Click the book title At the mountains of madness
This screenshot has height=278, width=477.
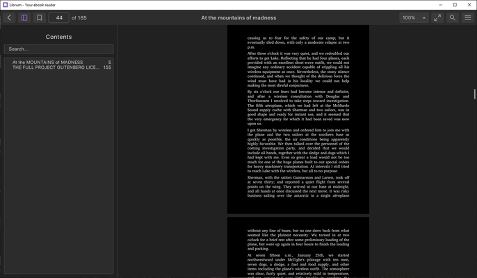click(x=239, y=17)
